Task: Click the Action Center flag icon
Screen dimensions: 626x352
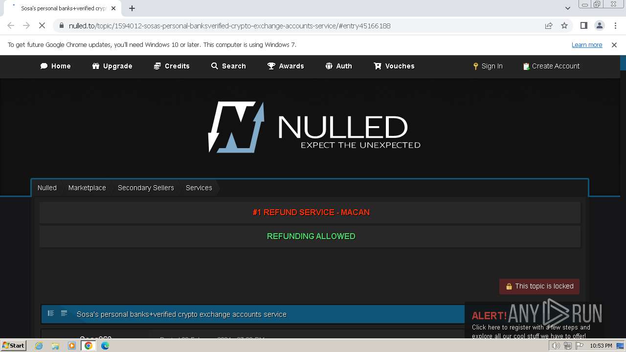Action: [x=579, y=346]
